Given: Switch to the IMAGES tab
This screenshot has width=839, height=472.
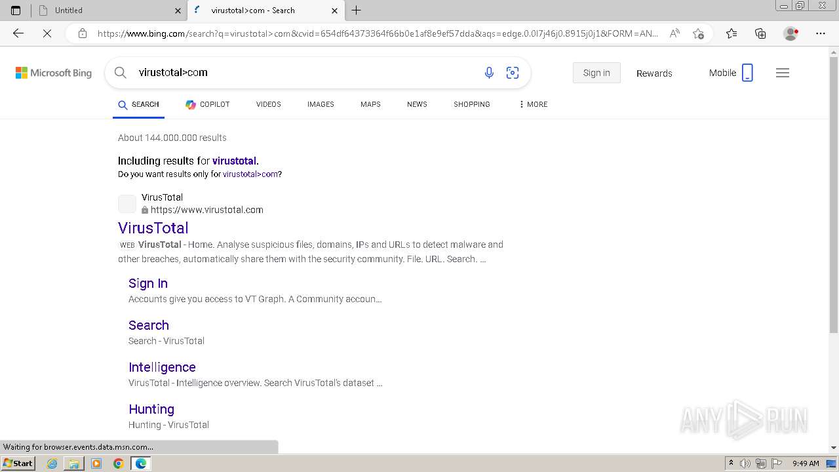Looking at the screenshot, I should (x=321, y=104).
